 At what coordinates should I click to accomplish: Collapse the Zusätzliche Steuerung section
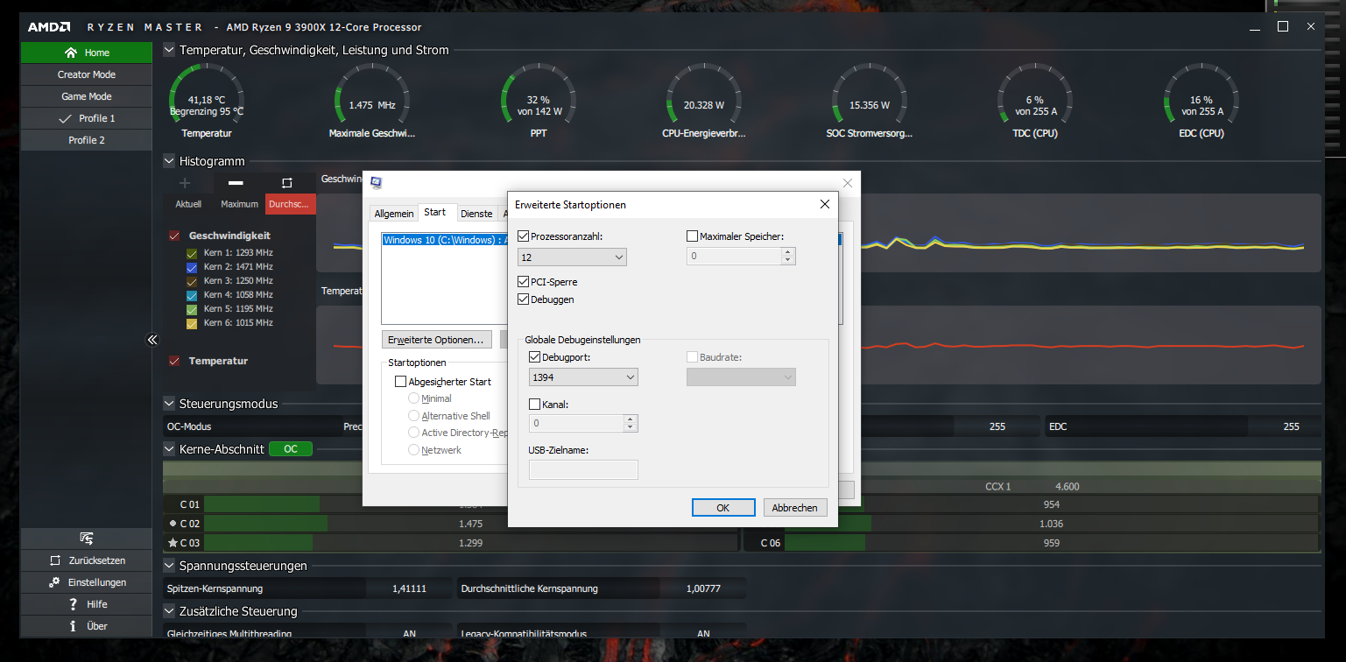point(169,611)
